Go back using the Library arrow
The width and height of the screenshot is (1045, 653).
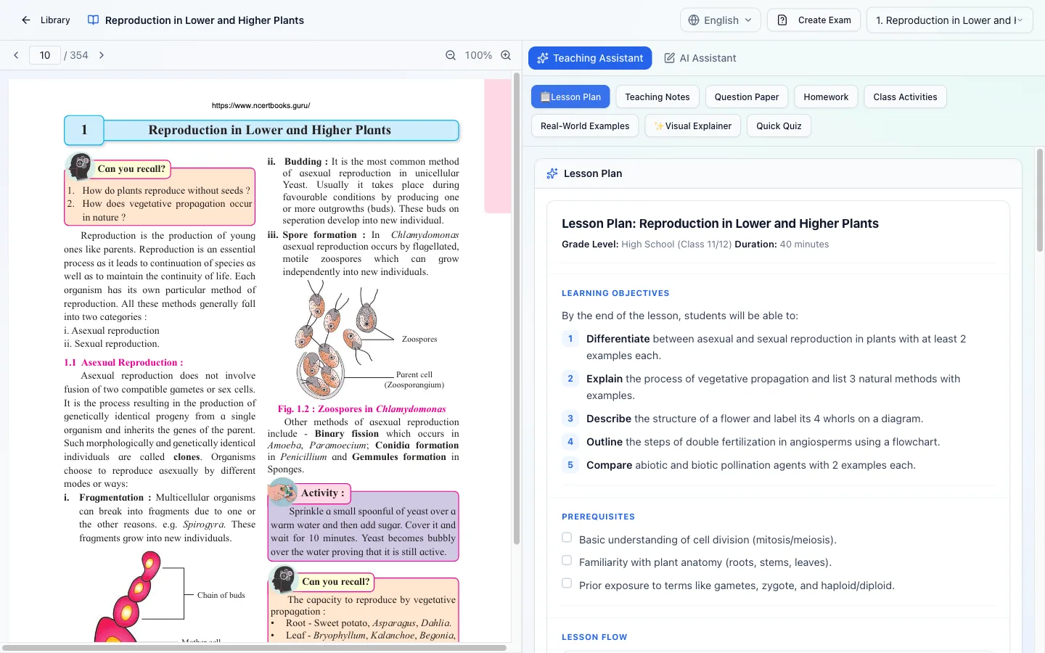click(26, 20)
